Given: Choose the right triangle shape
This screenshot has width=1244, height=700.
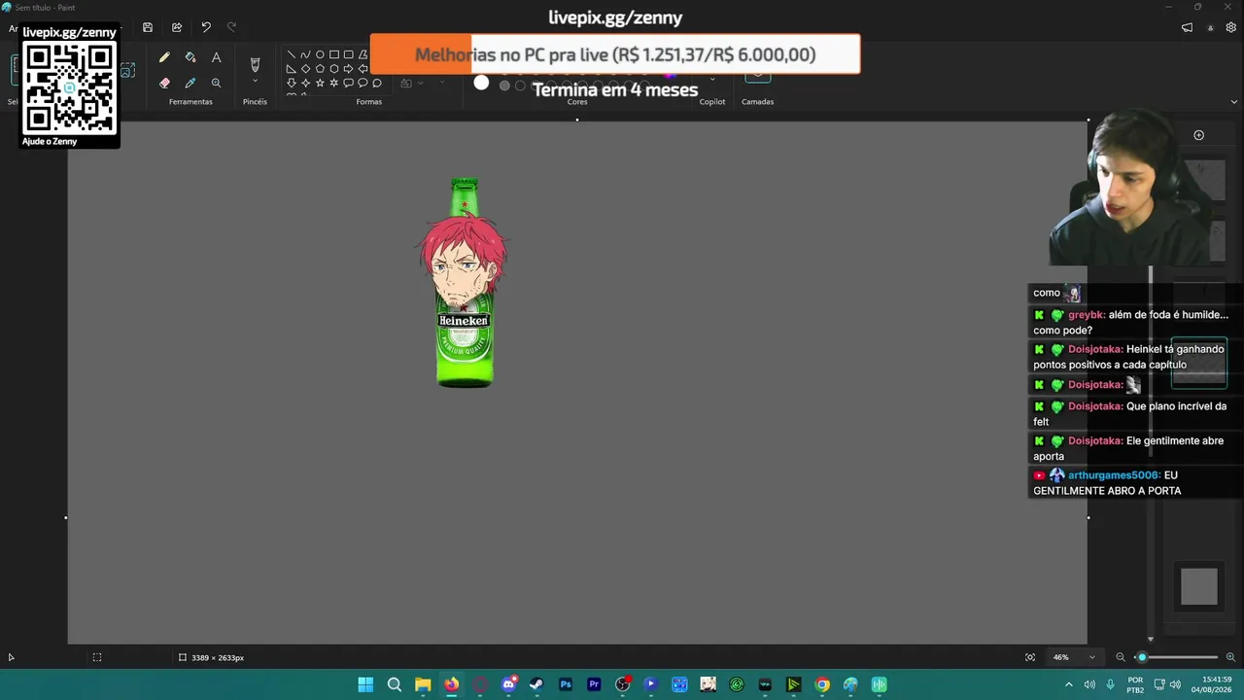Looking at the screenshot, I should (x=291, y=69).
